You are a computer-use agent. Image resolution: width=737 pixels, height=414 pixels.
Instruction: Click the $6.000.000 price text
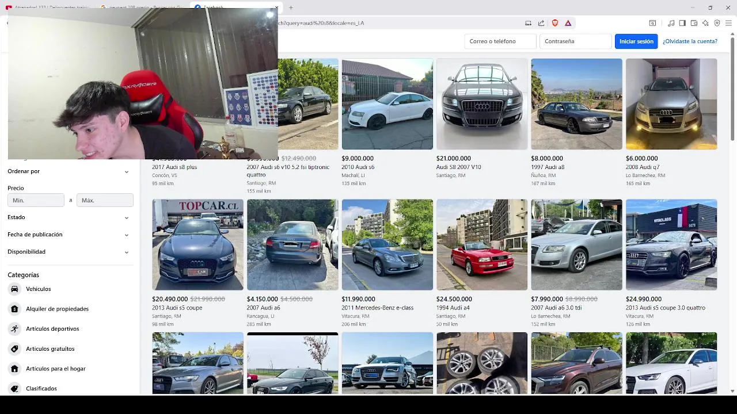[641, 158]
